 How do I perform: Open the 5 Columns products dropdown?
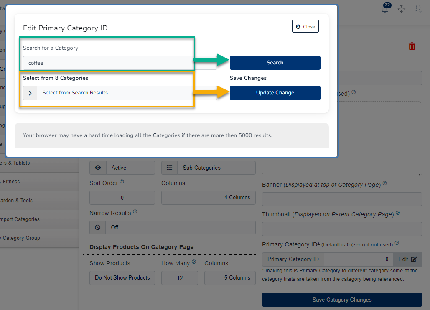230,278
